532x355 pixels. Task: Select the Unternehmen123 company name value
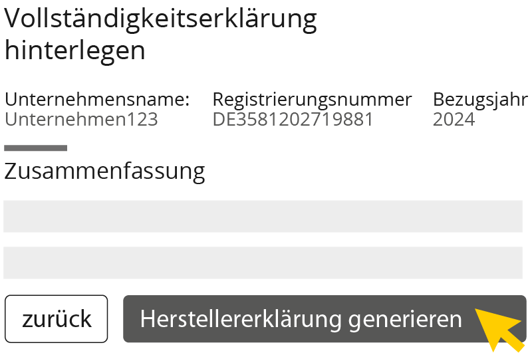coord(81,120)
